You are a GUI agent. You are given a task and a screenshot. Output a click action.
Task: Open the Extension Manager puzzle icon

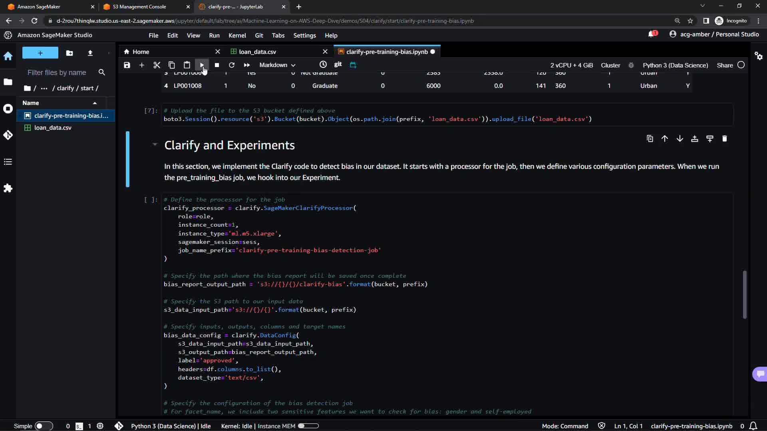pos(8,188)
